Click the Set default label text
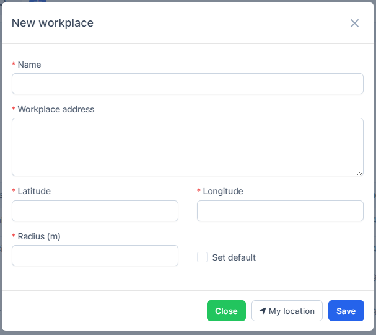The image size is (376, 335). [x=234, y=257]
